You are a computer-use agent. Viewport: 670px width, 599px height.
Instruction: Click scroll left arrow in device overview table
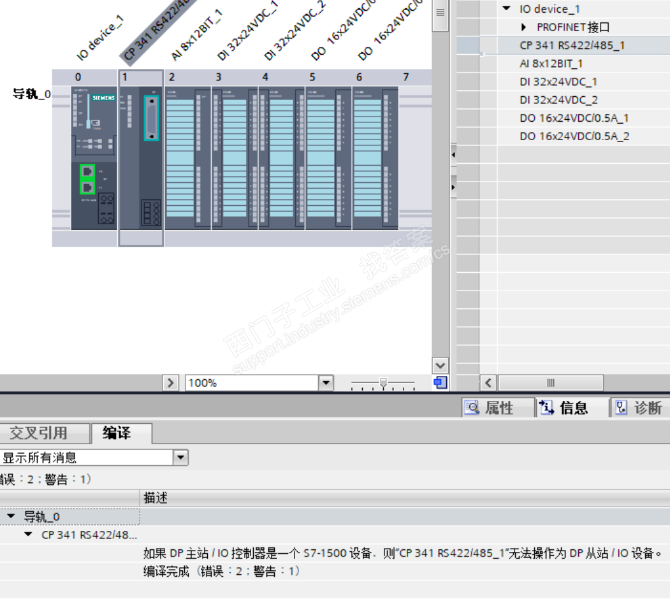(488, 383)
